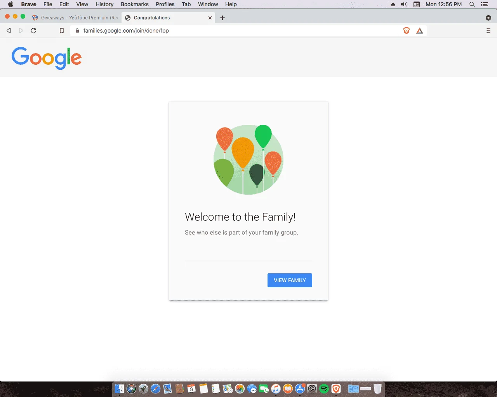The image size is (497, 397).
Task: Open Notes in the dock
Action: point(203,388)
